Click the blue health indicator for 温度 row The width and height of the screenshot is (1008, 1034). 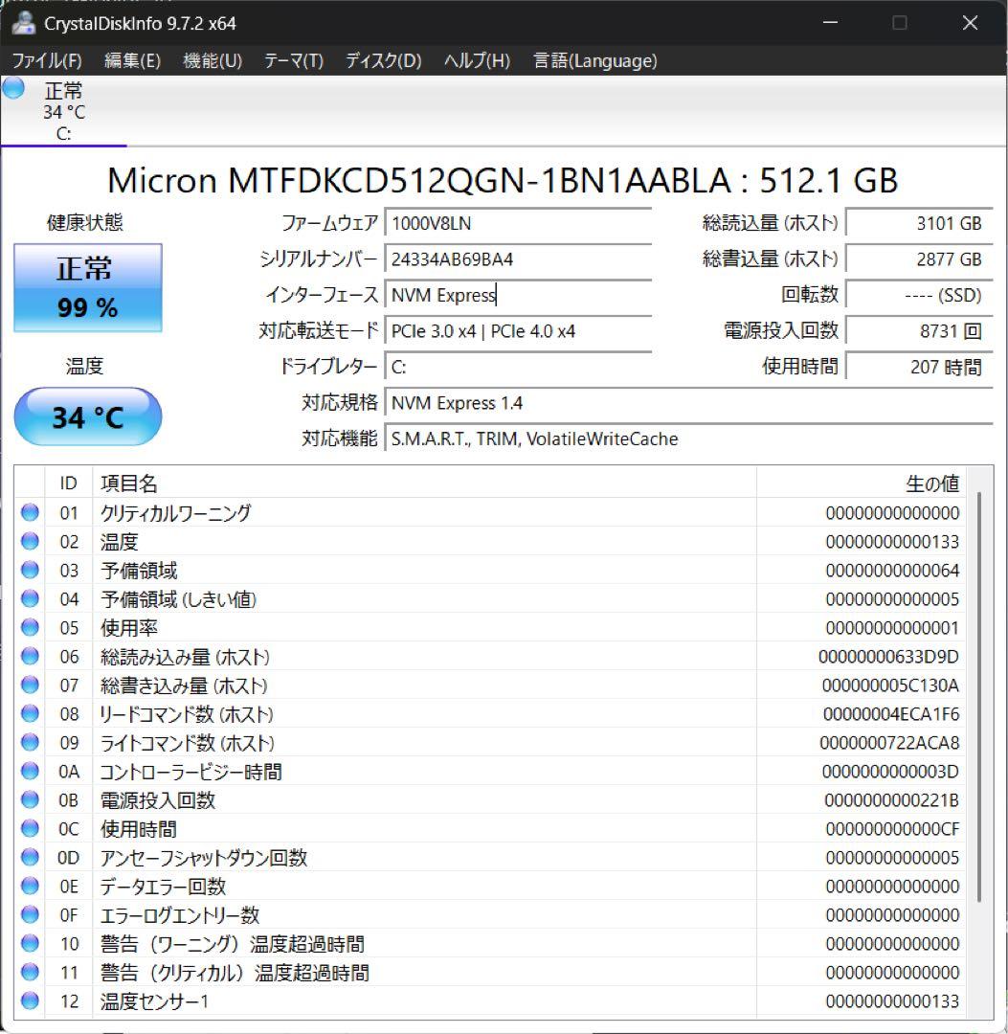29,541
